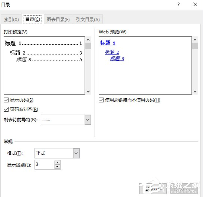Select the 目录(C) tab

tap(33, 19)
